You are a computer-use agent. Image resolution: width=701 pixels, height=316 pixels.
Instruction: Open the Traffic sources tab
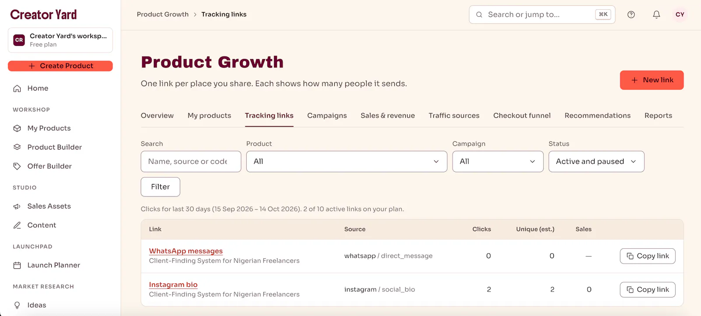454,115
